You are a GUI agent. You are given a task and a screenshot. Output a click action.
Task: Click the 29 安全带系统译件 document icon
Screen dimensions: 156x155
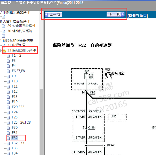click(x=4, y=26)
